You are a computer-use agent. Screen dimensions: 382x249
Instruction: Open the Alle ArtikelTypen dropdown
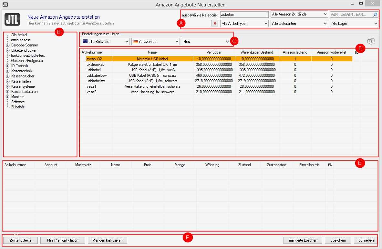244,24
